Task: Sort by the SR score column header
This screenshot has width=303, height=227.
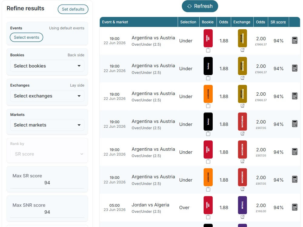Action: [278, 22]
